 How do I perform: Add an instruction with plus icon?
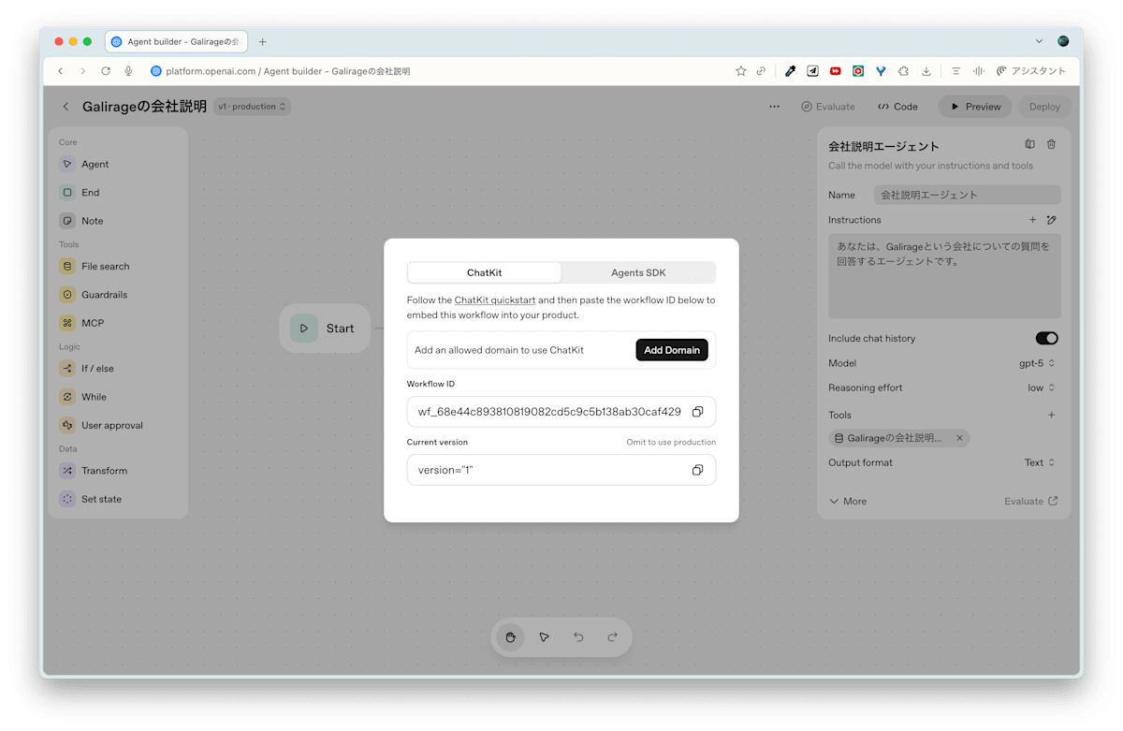click(1033, 220)
